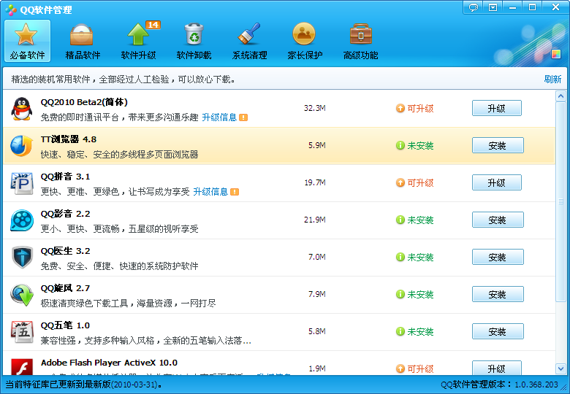Select the QQ旋风 2.7 title
570x394 pixels.
coord(65,288)
